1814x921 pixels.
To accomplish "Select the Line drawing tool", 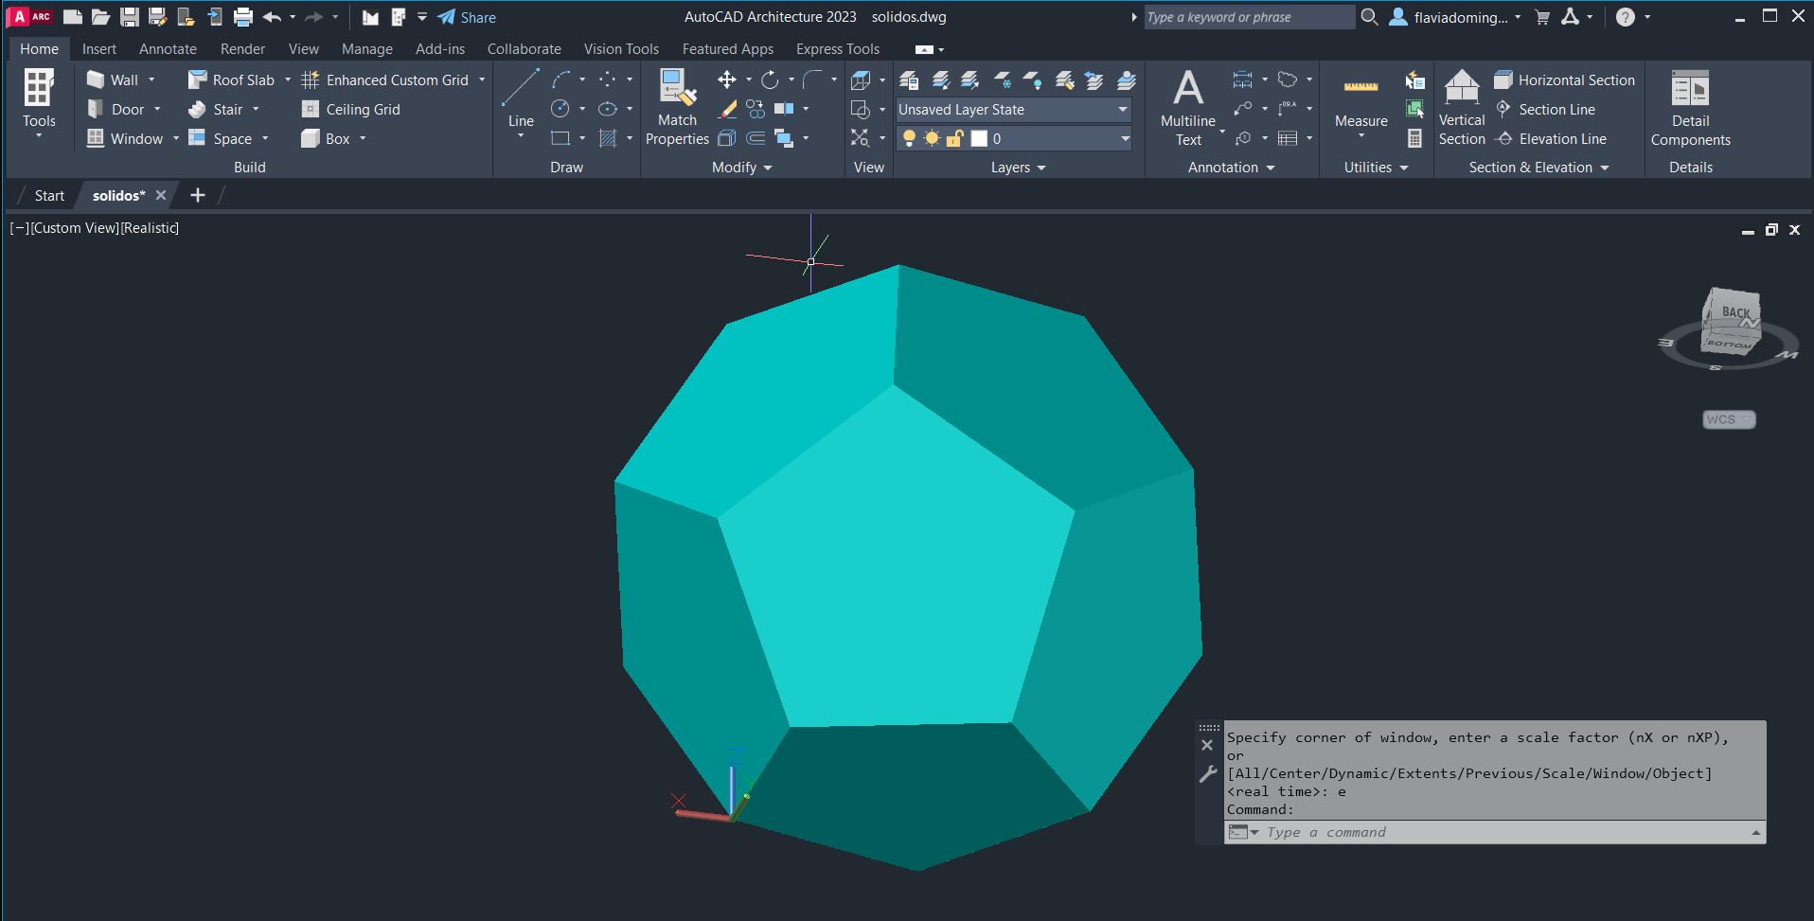I will (x=520, y=99).
